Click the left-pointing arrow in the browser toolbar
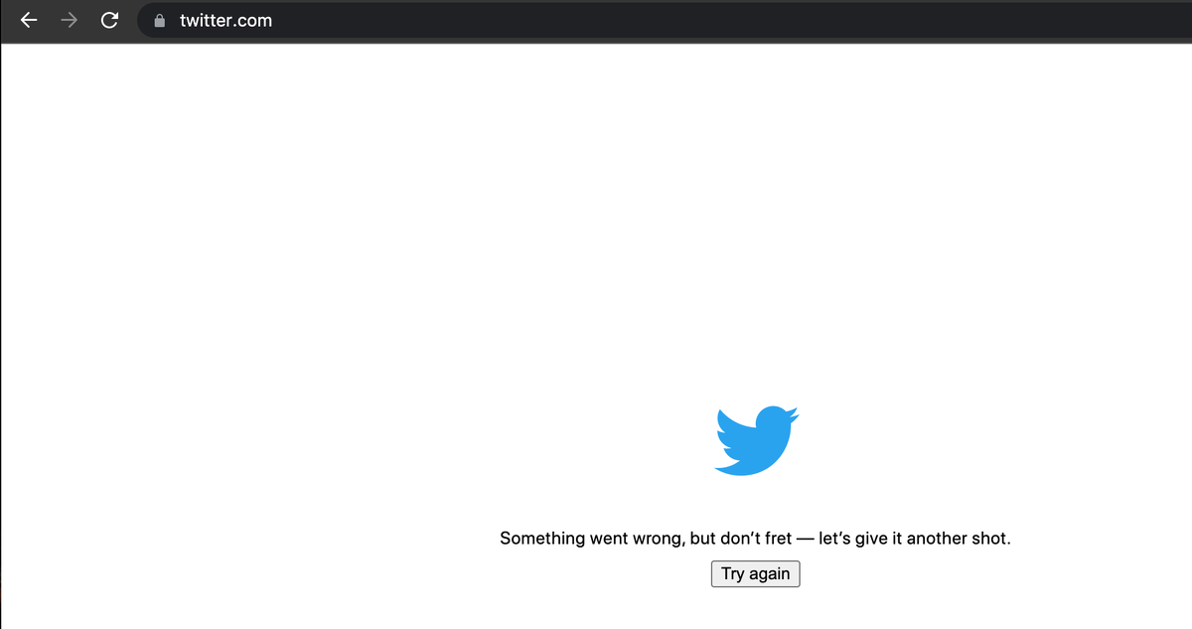 click(29, 20)
